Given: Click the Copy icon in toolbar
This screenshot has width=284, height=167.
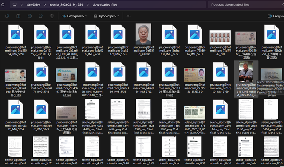Looking at the screenshot, I should [x=7, y=16].
